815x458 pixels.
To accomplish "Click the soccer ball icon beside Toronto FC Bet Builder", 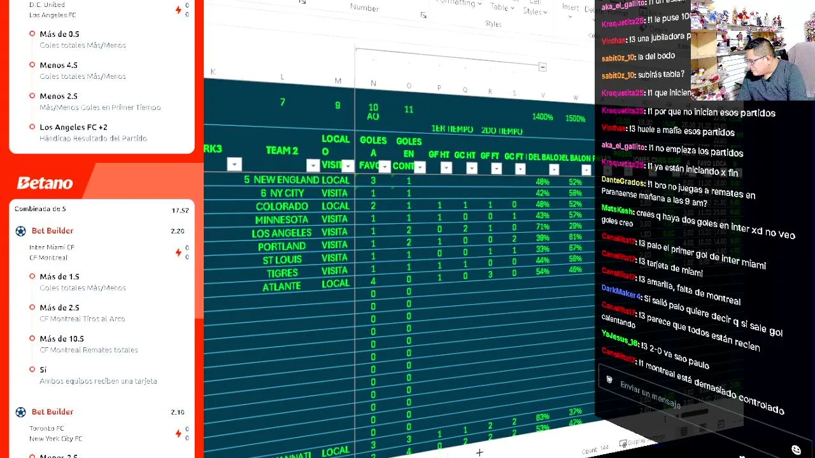I will coord(20,412).
